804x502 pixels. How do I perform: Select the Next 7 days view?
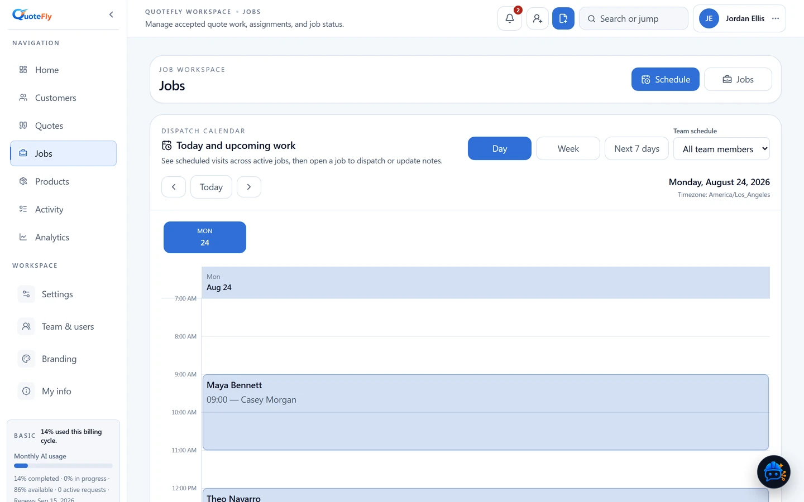636,148
